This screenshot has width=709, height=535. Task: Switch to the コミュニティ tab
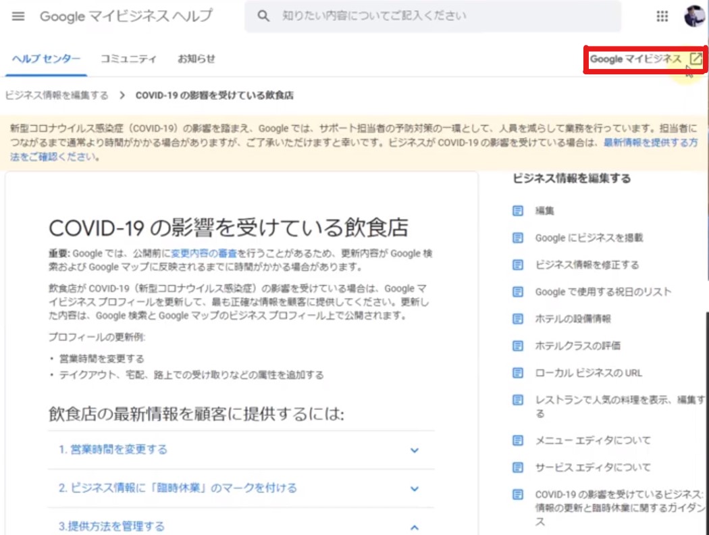(x=129, y=59)
